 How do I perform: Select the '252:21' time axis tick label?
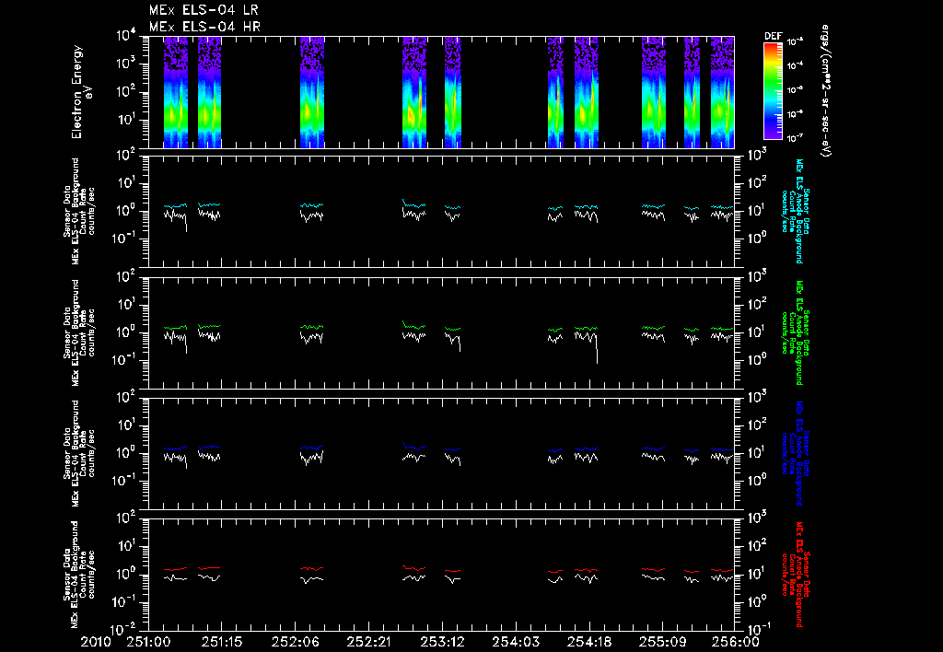click(368, 643)
